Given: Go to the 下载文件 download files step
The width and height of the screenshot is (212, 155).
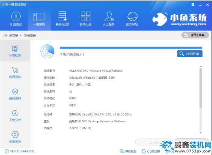Looking at the screenshot, I should click(15, 116).
